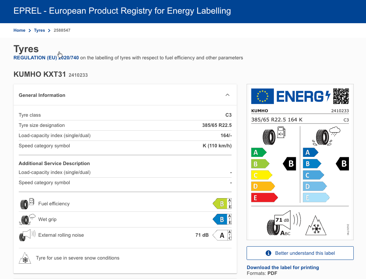Click the Wet grip row label
This screenshot has height=279, width=366.
[47, 219]
